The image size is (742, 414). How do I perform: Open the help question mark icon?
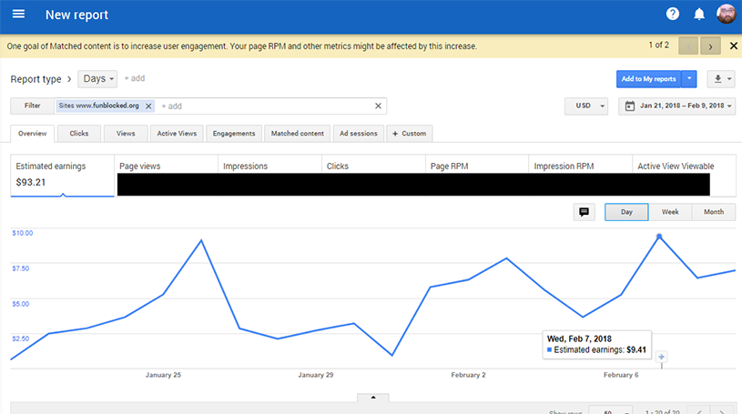(673, 15)
